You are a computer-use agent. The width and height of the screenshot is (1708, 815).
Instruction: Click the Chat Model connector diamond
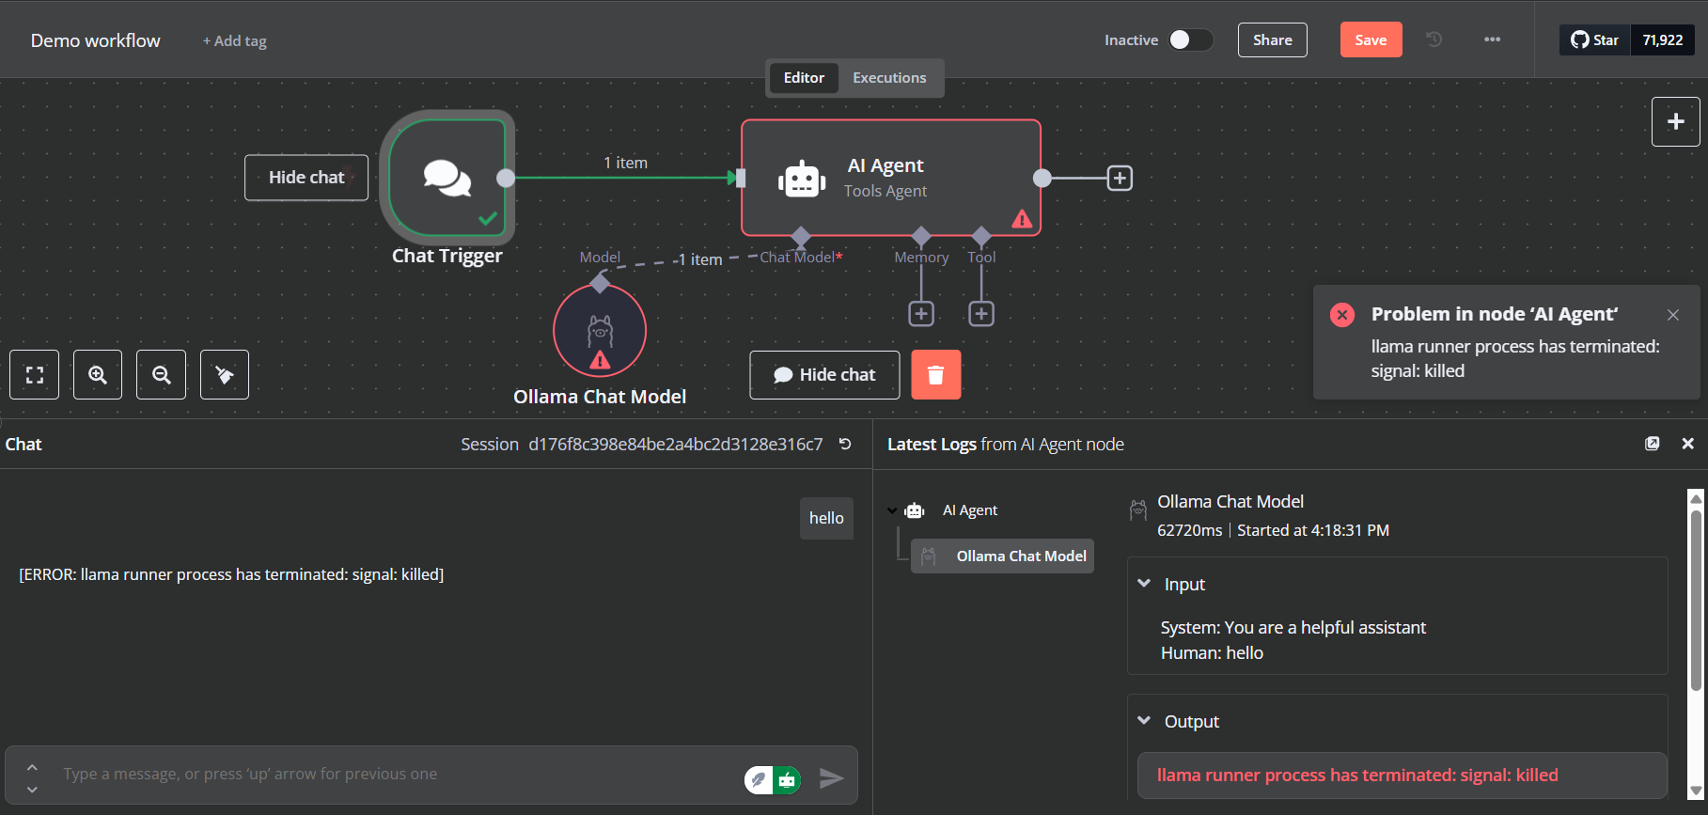click(801, 235)
